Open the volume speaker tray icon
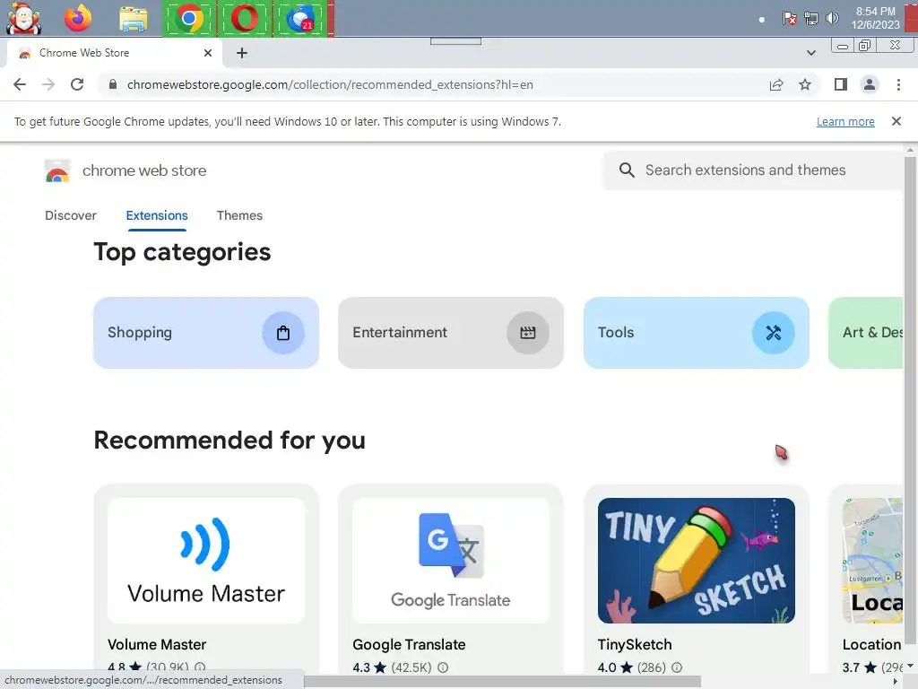This screenshot has height=689, width=918. coord(832,19)
